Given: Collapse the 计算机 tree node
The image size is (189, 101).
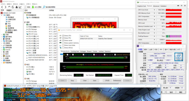Looking at the screenshot, I should click(x=2, y=15).
